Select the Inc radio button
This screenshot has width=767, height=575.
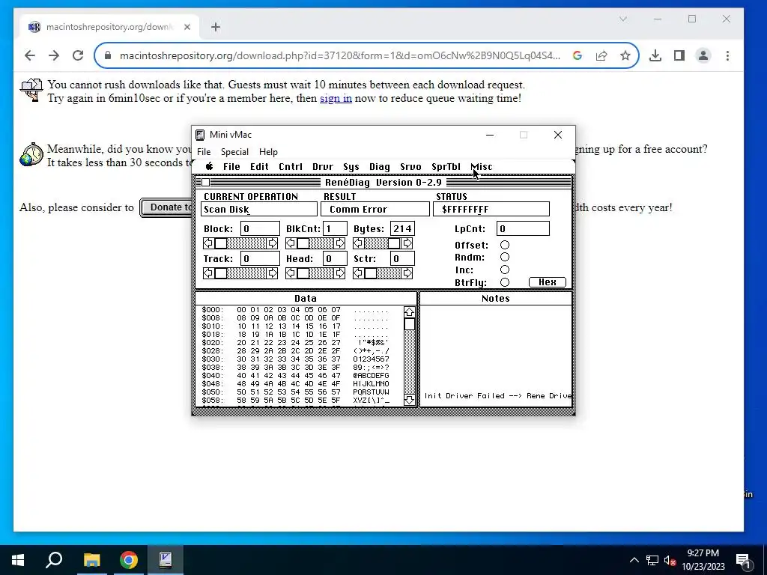505,270
